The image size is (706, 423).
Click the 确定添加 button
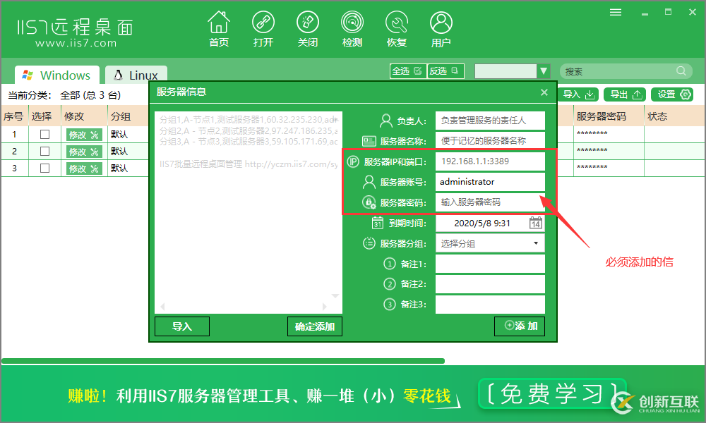coord(314,326)
